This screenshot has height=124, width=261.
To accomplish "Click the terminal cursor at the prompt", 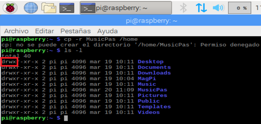I will [66, 118].
